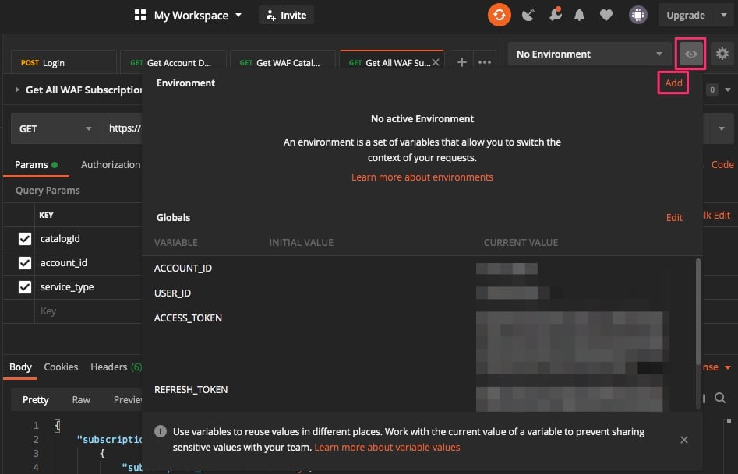Open the No Environment selector
The width and height of the screenshot is (738, 474).
pos(590,54)
